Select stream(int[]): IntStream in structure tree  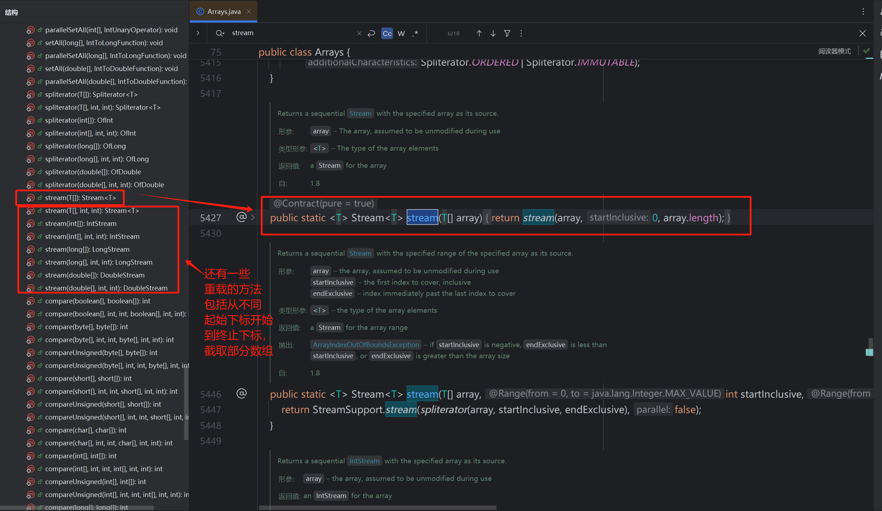click(x=81, y=223)
